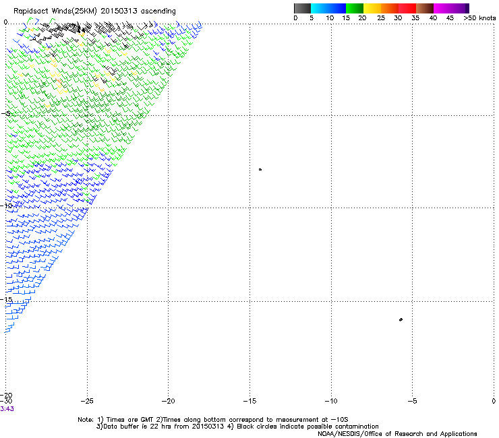
Task: Click the legend label '40'
Action: point(433,18)
